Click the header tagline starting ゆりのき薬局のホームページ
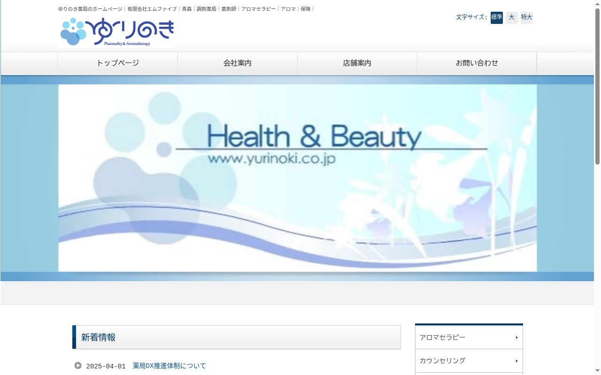Screen dimensions: 601x375 186,9
